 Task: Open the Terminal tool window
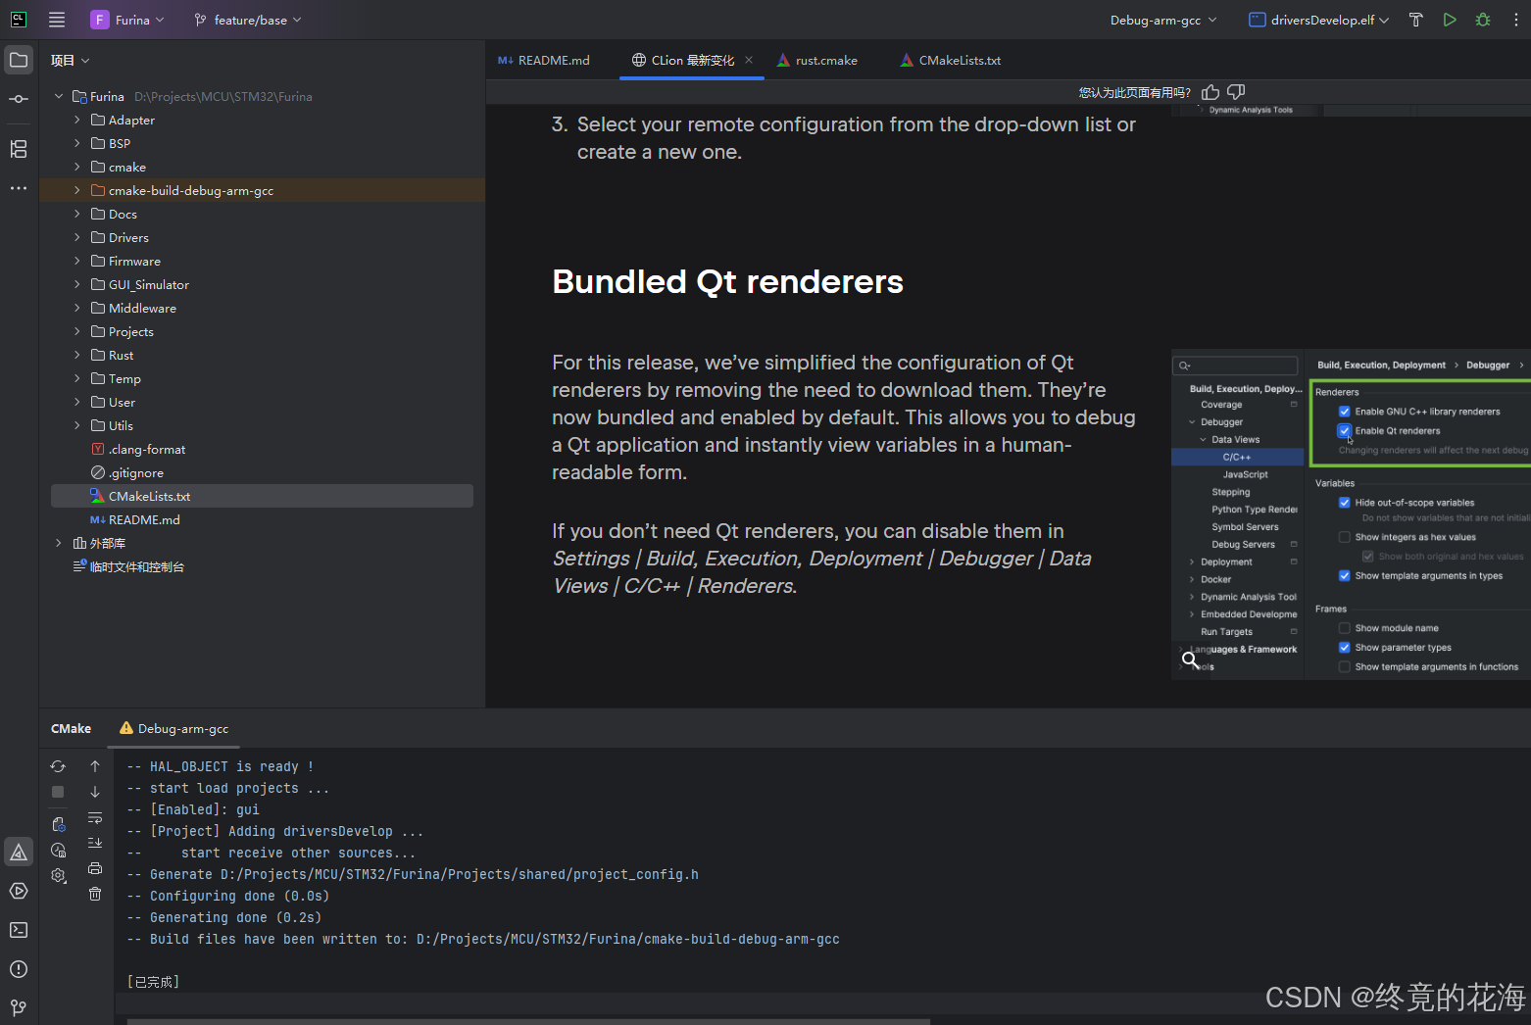click(x=19, y=930)
